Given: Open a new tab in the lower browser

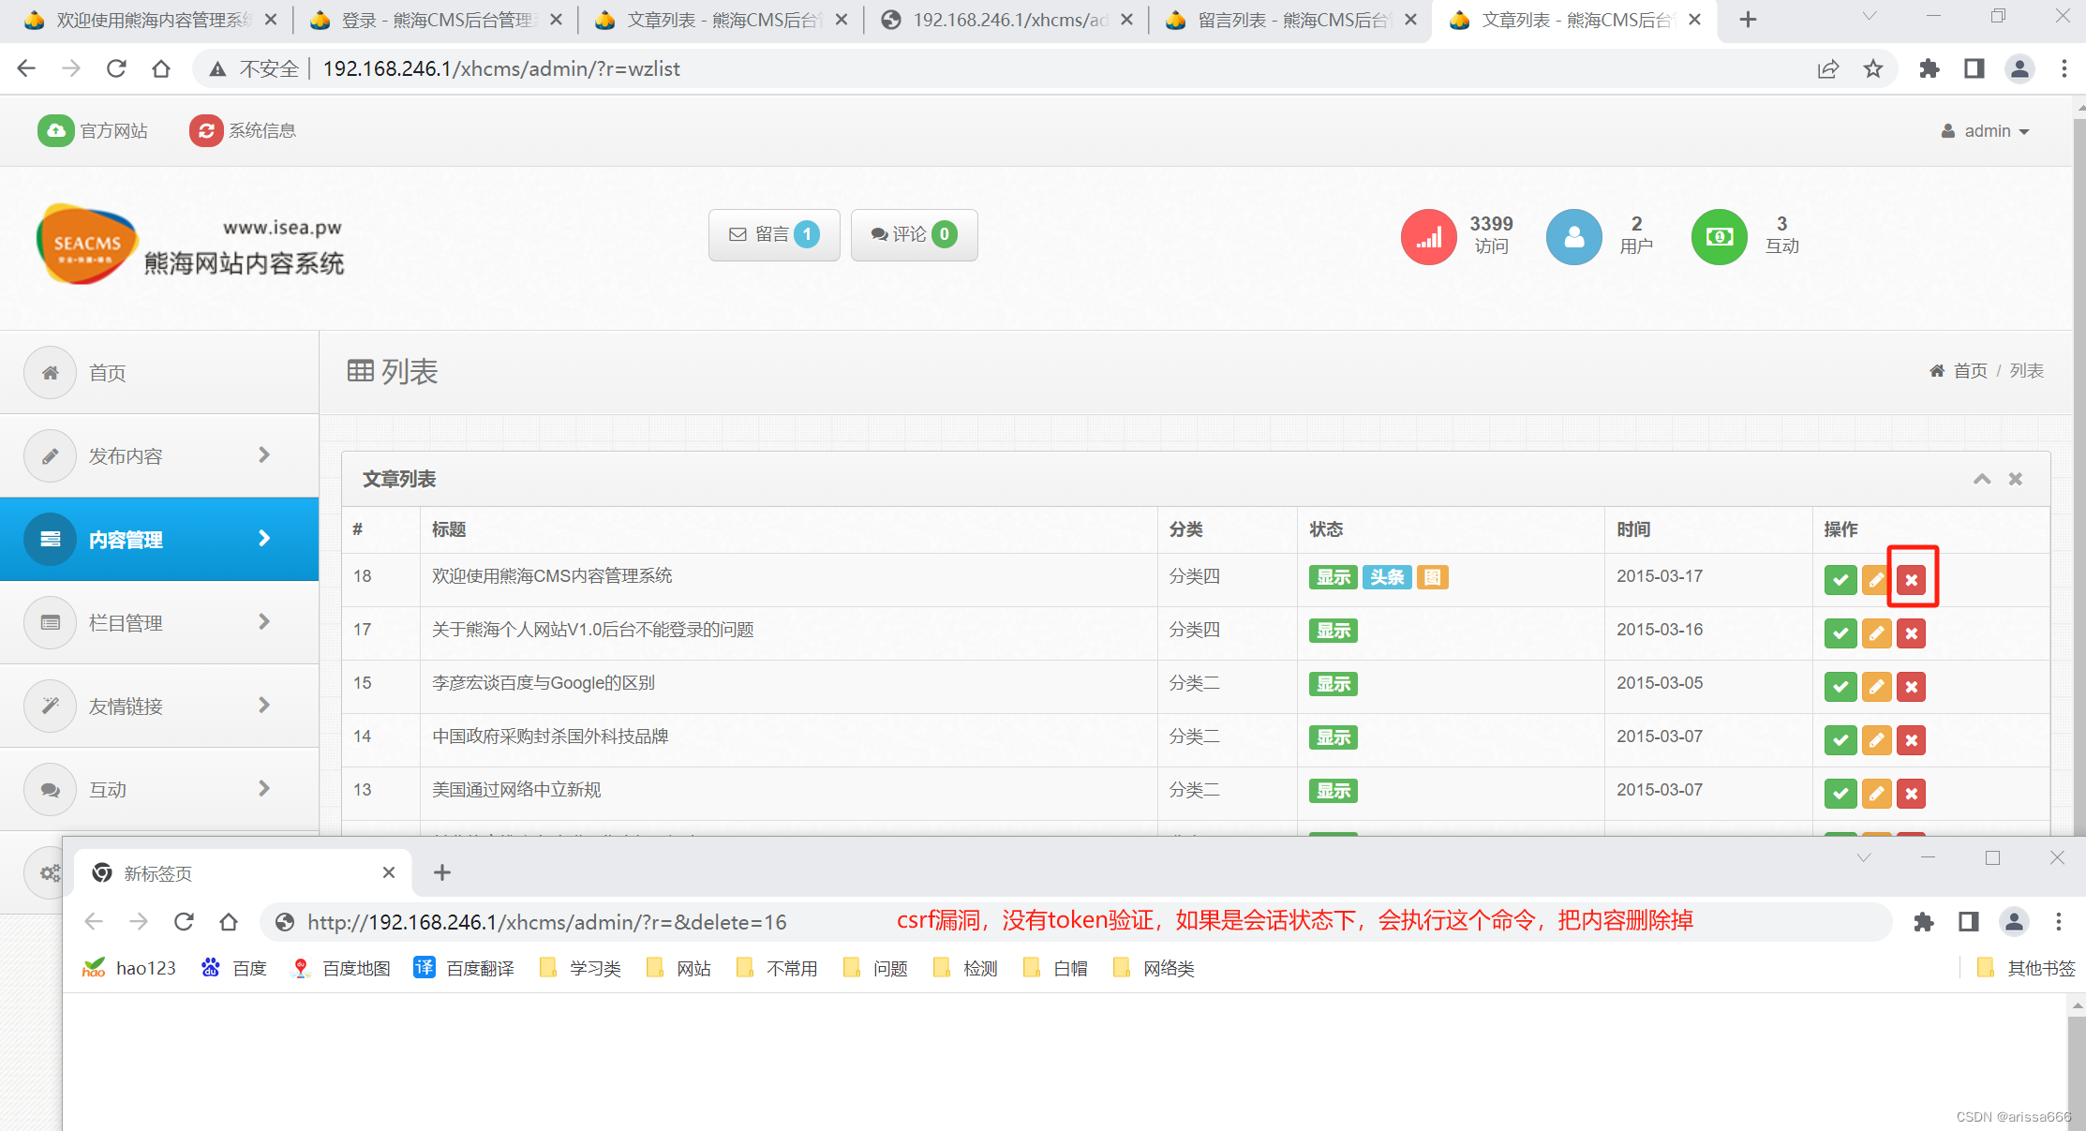Looking at the screenshot, I should point(442,873).
